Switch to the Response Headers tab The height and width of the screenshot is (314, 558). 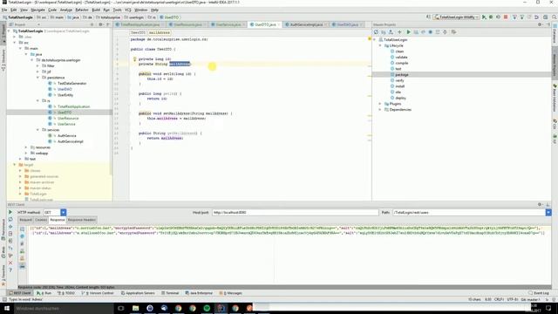[81, 220]
